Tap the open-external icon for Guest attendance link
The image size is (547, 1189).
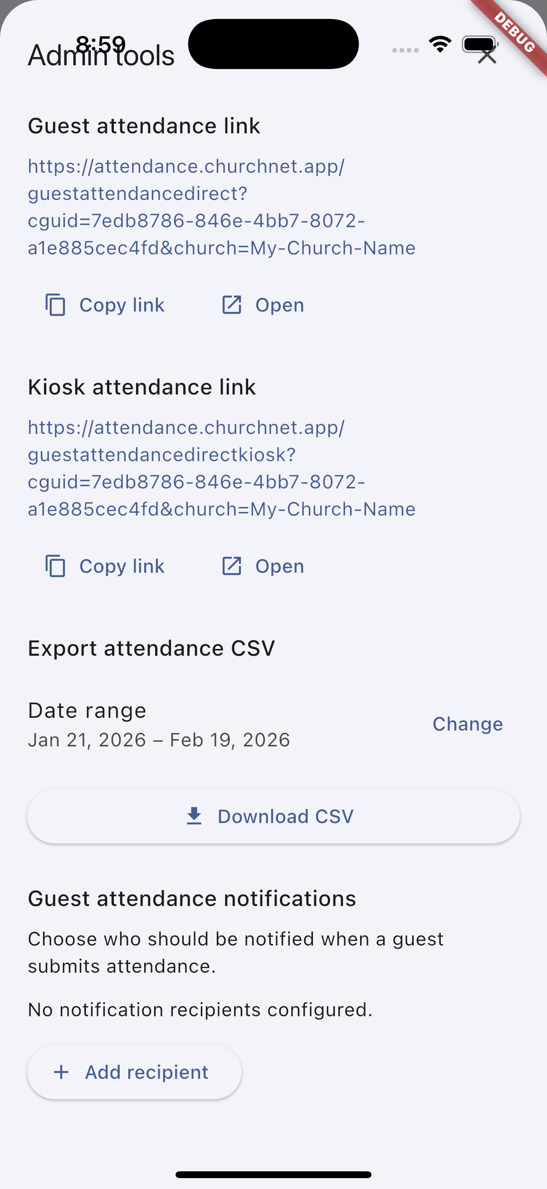[x=232, y=305]
